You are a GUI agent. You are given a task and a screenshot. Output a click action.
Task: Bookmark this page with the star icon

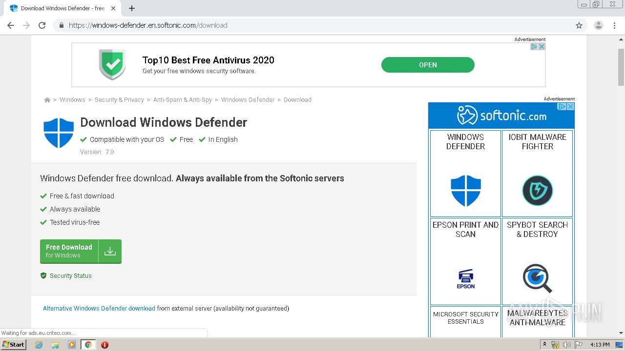tap(579, 25)
